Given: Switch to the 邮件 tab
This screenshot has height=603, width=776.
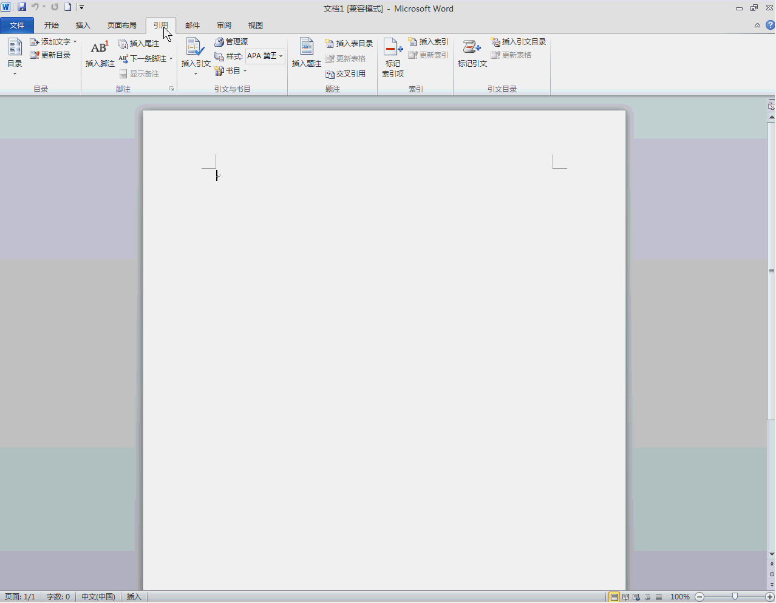Looking at the screenshot, I should [192, 25].
